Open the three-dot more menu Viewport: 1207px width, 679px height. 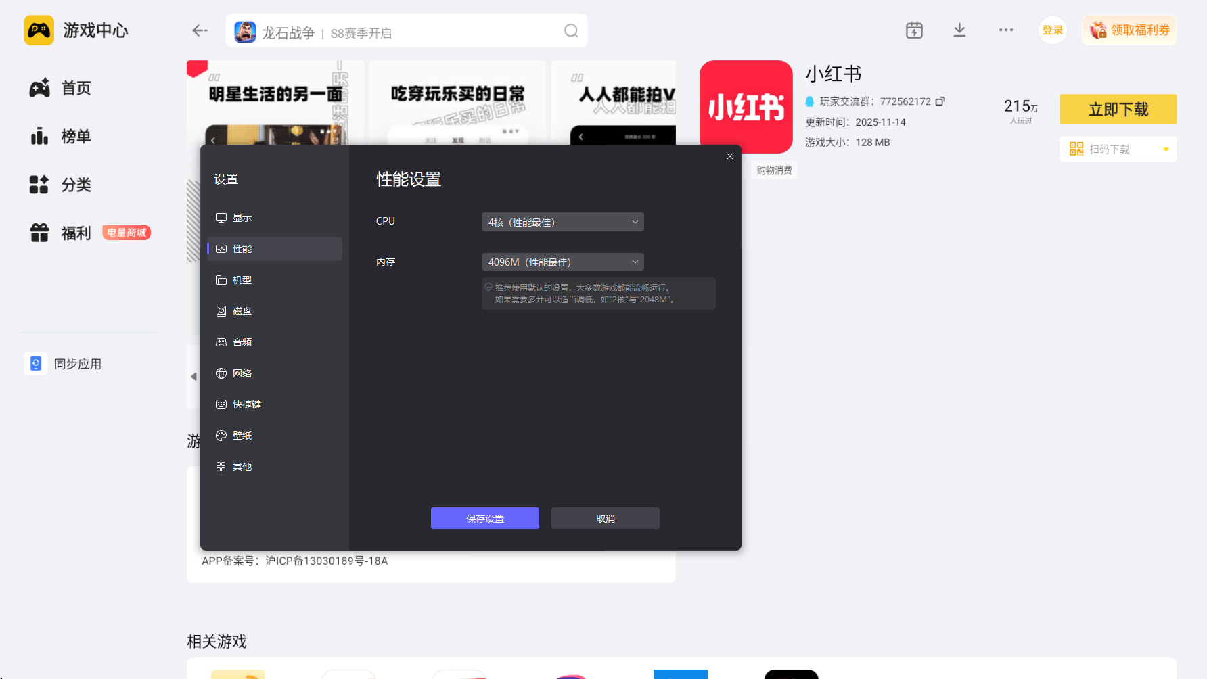[x=1006, y=30]
